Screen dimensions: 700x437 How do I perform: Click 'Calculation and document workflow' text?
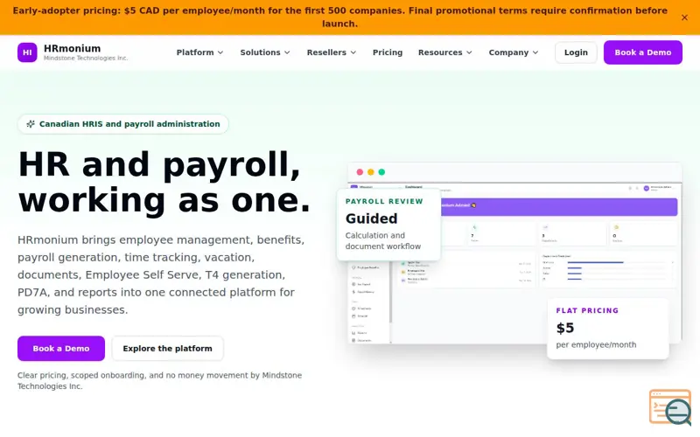383,241
